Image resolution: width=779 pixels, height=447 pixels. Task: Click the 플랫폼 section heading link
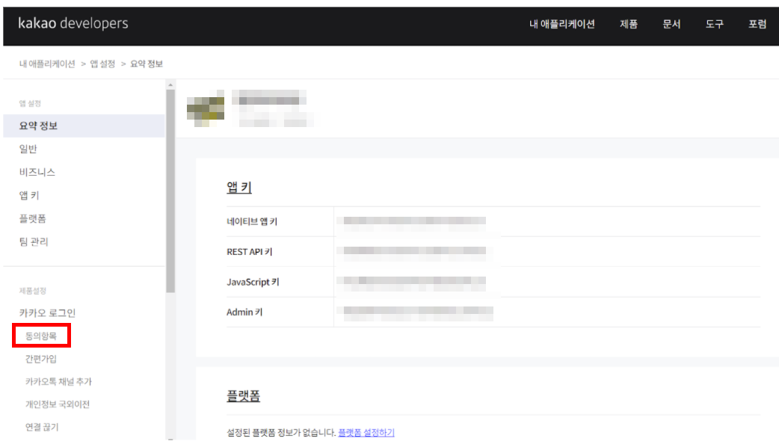coord(244,396)
